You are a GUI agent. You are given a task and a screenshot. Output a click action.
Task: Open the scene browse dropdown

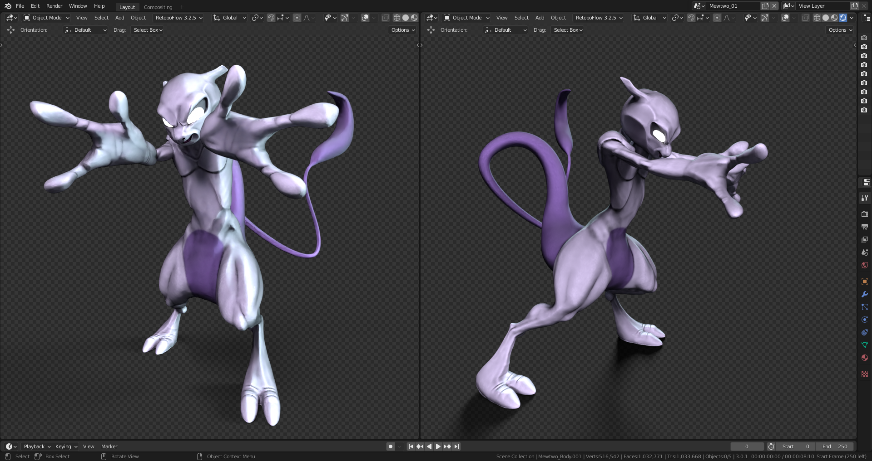click(699, 6)
